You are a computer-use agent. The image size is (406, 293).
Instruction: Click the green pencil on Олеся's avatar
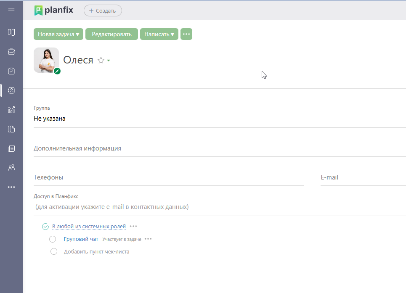click(57, 71)
